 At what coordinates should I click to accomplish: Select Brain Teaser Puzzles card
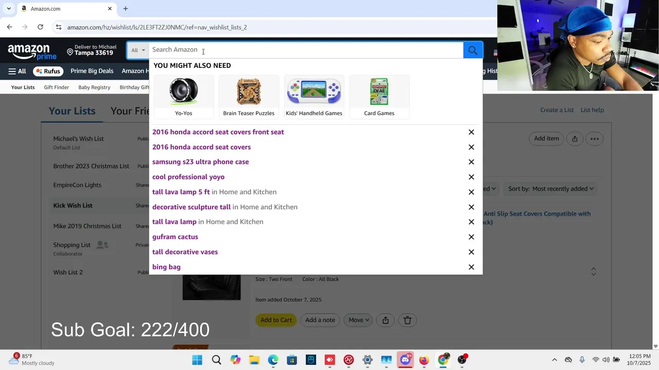coord(249,97)
